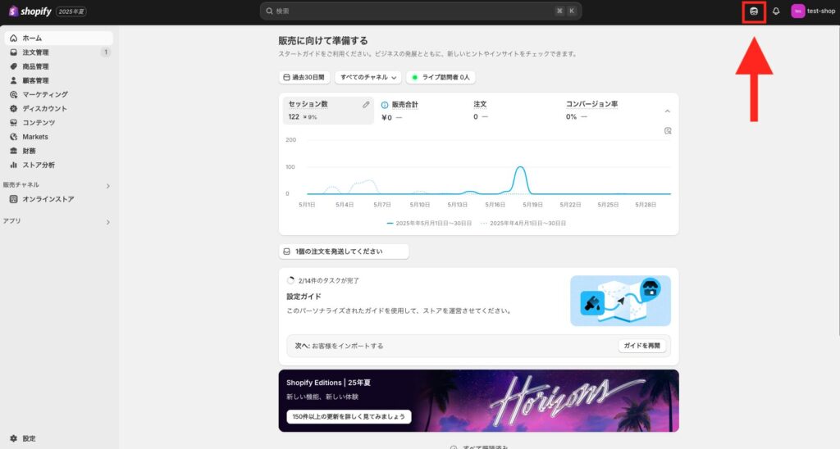Click the 2025年夏 edition badge
Image resolution: width=840 pixels, height=449 pixels.
point(71,11)
